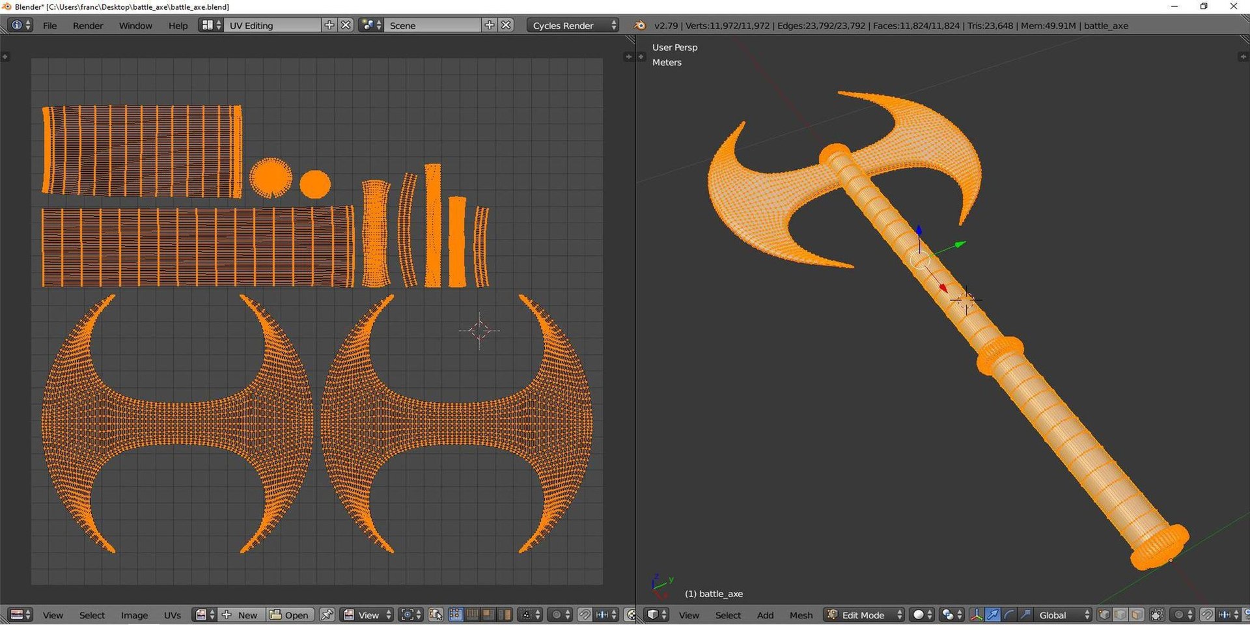The width and height of the screenshot is (1250, 625).
Task: Open the Mesh menu
Action: pyautogui.click(x=801, y=615)
